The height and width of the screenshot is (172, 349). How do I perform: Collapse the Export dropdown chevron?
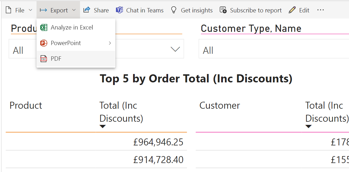74,10
